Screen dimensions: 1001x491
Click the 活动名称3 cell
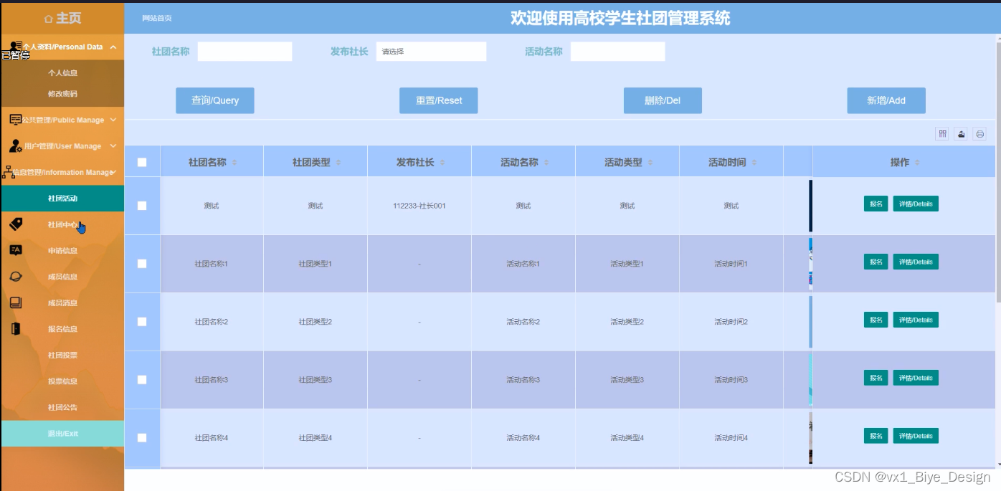coord(523,379)
